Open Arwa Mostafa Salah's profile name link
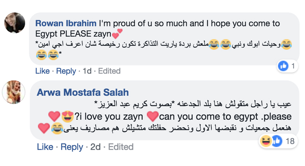This screenshot has width=305, height=166. point(83,92)
